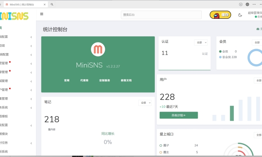262x157 pixels.
Task: Expand the 城管理 sidebar menu chevron
Action: click(x=31, y=81)
